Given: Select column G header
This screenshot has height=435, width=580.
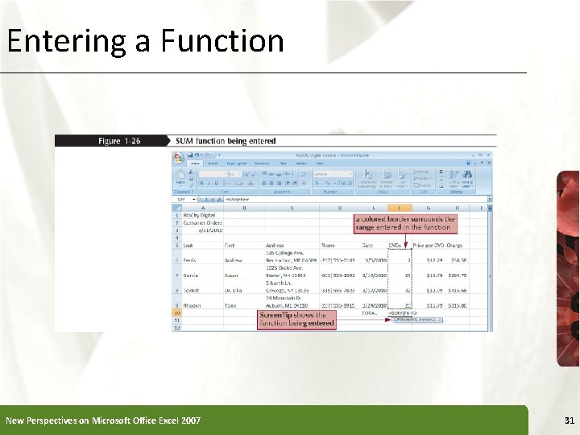Looking at the screenshot, I should point(429,208).
